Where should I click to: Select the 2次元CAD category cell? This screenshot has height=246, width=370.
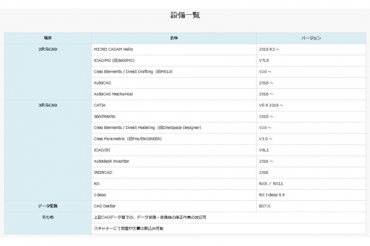(48, 72)
